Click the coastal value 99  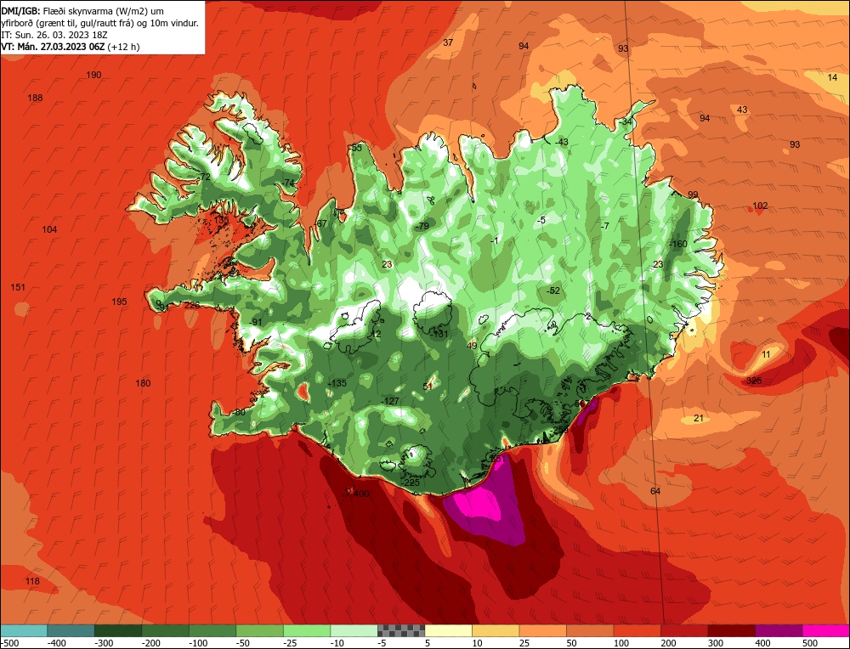pyautogui.click(x=693, y=195)
